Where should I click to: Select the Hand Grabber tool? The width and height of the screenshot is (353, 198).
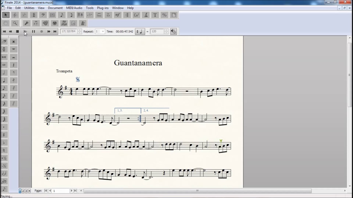pyautogui.click(x=6, y=23)
